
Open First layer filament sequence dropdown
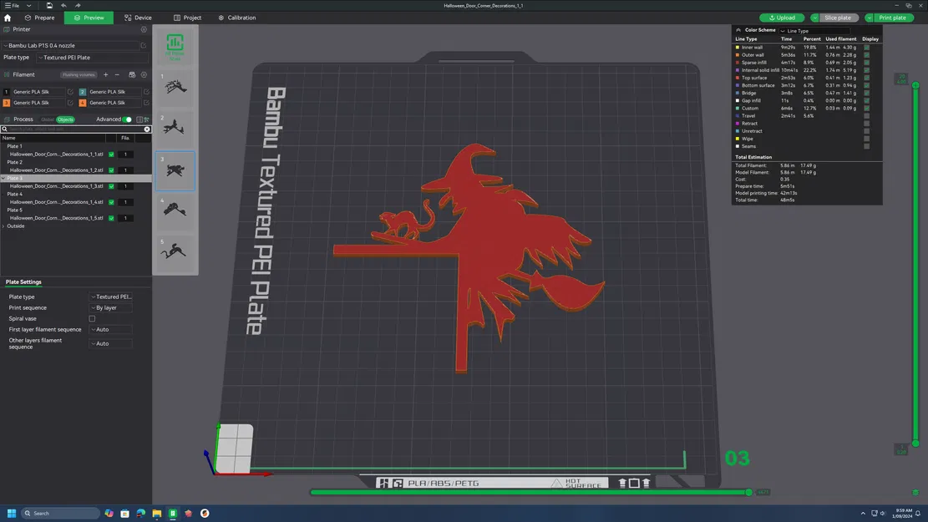(x=110, y=330)
